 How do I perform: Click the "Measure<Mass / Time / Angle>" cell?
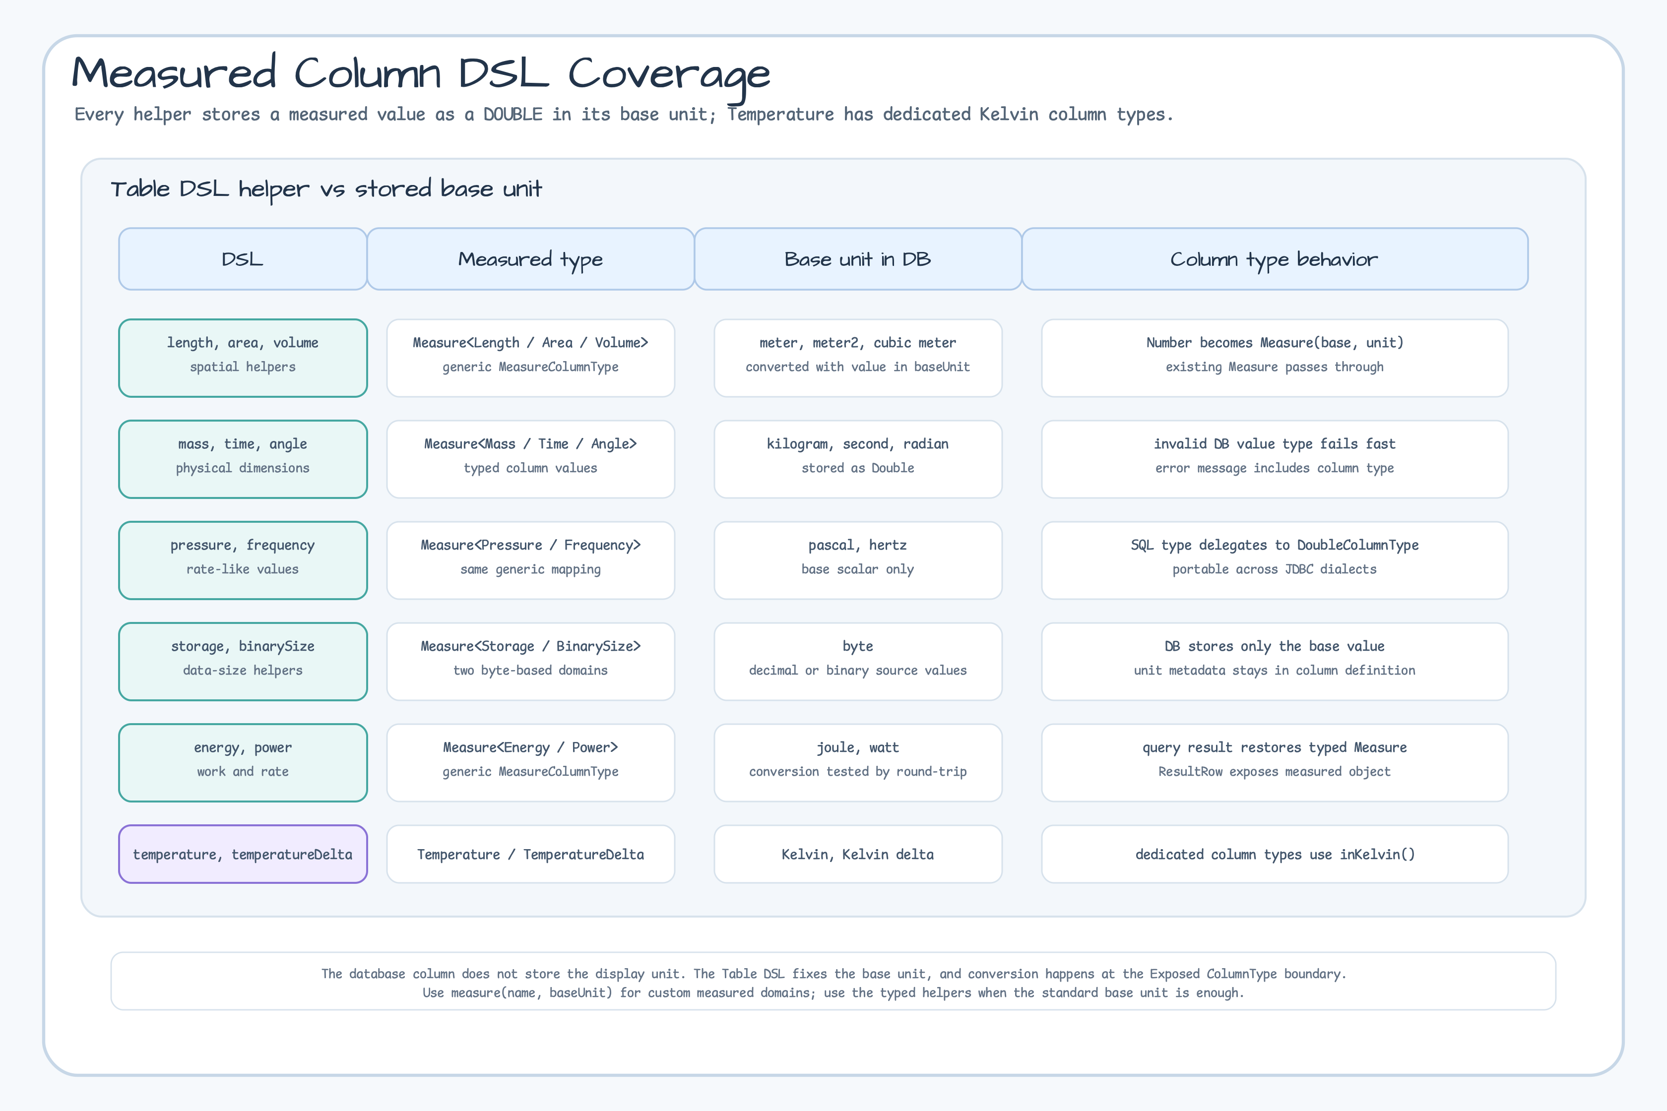[x=530, y=459]
